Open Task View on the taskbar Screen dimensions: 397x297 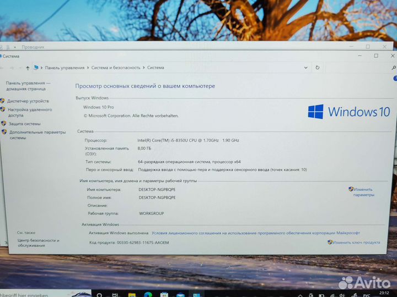(115, 295)
